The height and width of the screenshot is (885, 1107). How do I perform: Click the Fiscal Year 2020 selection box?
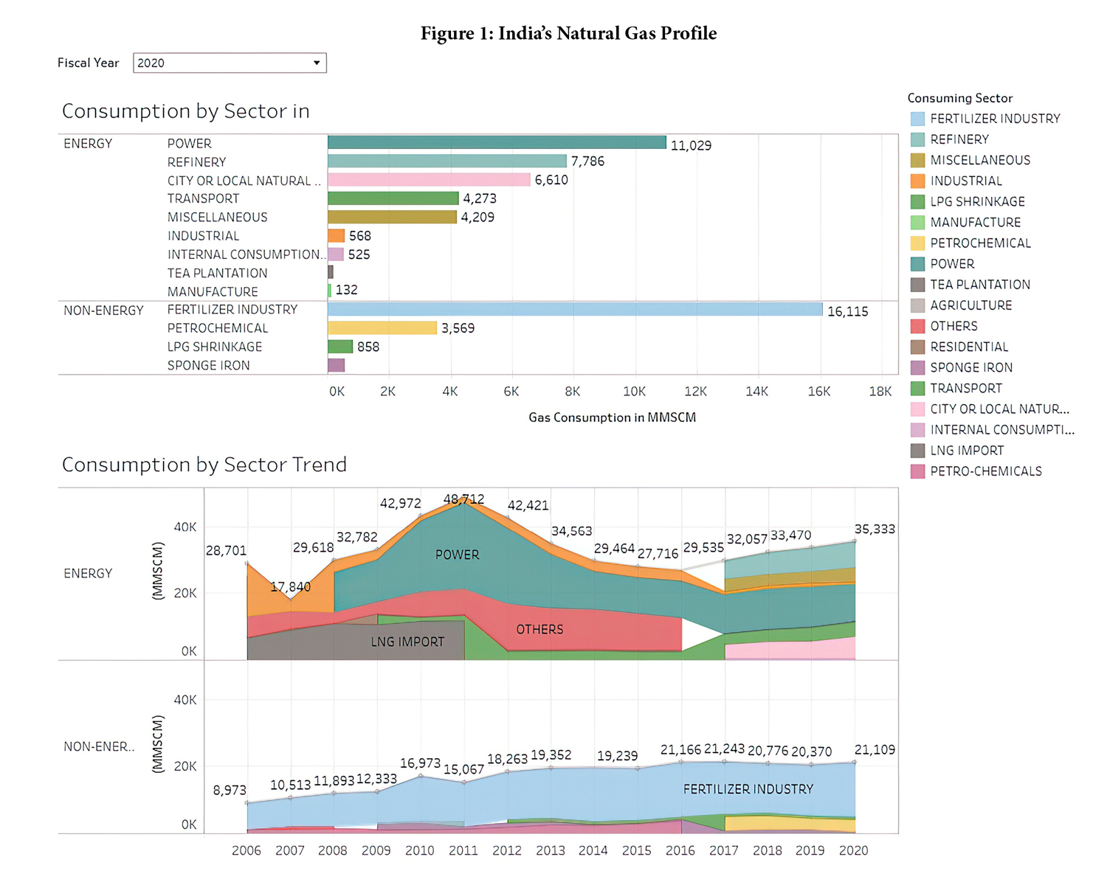tap(221, 63)
